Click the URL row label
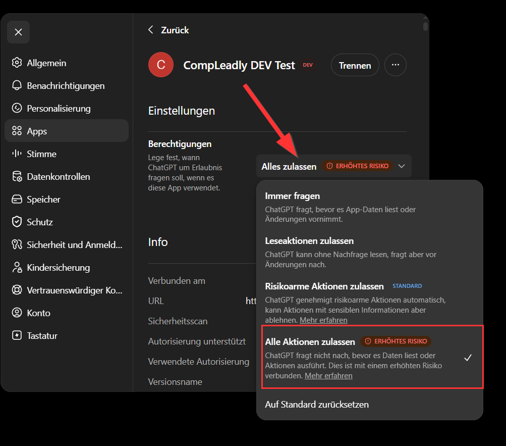The image size is (506, 446). pos(156,301)
